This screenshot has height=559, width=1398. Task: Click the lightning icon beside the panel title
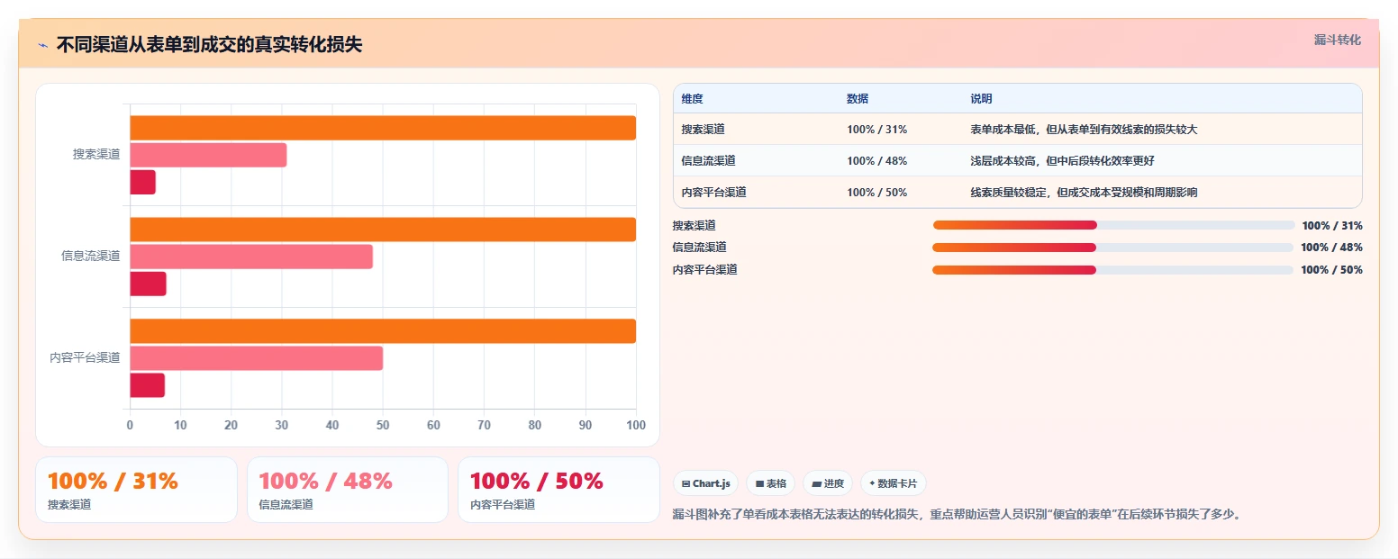[42, 45]
